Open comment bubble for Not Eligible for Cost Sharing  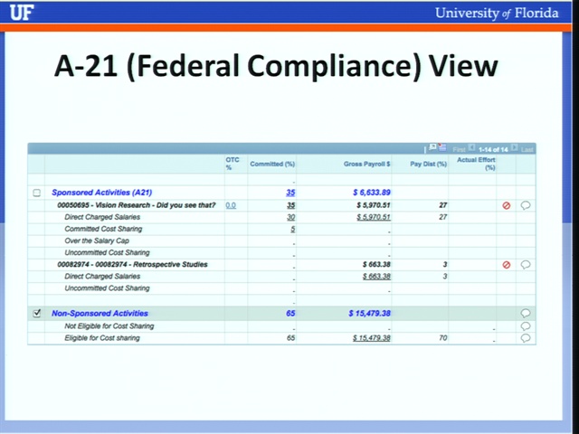pos(526,325)
